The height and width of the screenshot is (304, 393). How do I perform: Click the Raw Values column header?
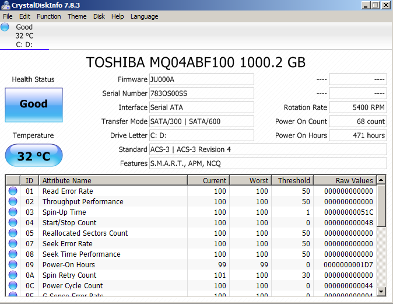pyautogui.click(x=345, y=181)
